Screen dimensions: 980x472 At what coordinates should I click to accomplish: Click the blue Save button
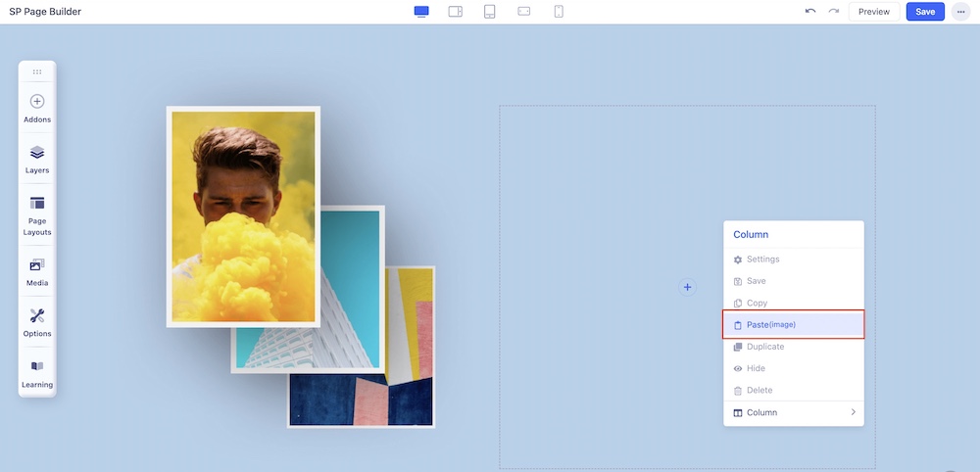pyautogui.click(x=925, y=11)
